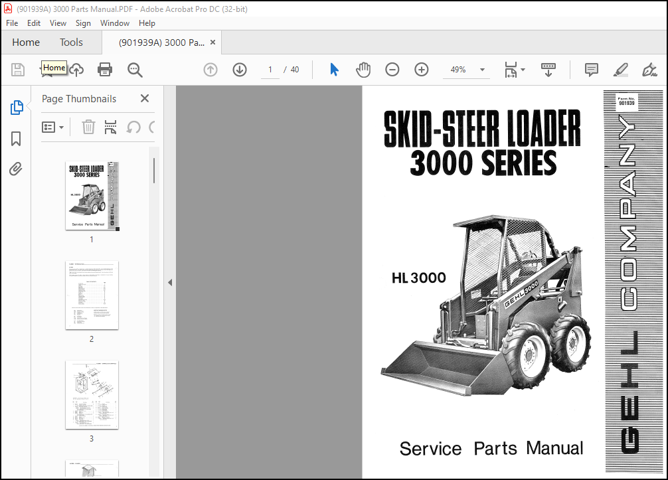Click the total pages count 40
This screenshot has height=480, width=668.
(x=295, y=70)
